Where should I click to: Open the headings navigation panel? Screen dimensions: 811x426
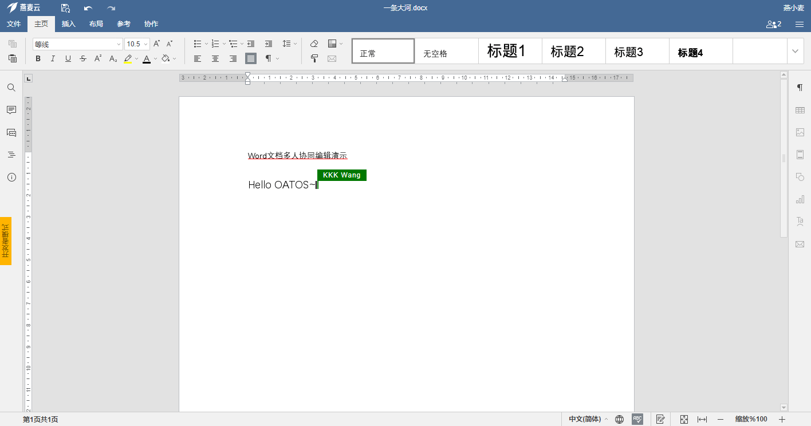point(11,155)
